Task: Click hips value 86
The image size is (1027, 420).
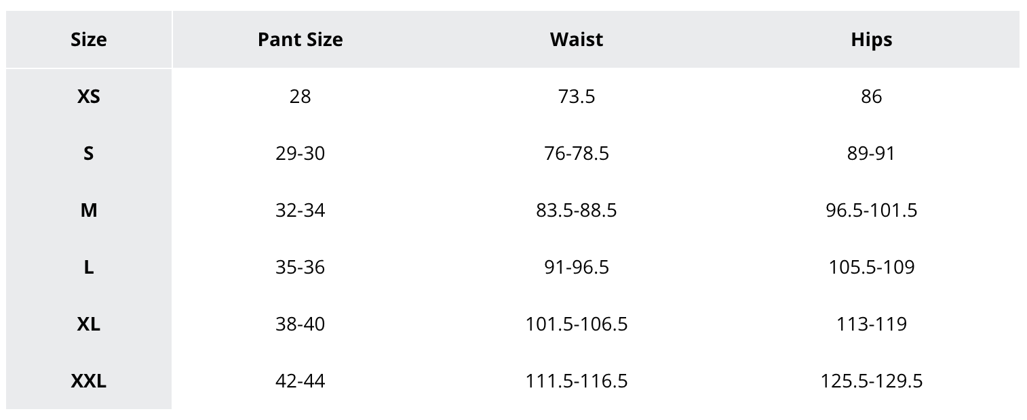Action: click(871, 97)
